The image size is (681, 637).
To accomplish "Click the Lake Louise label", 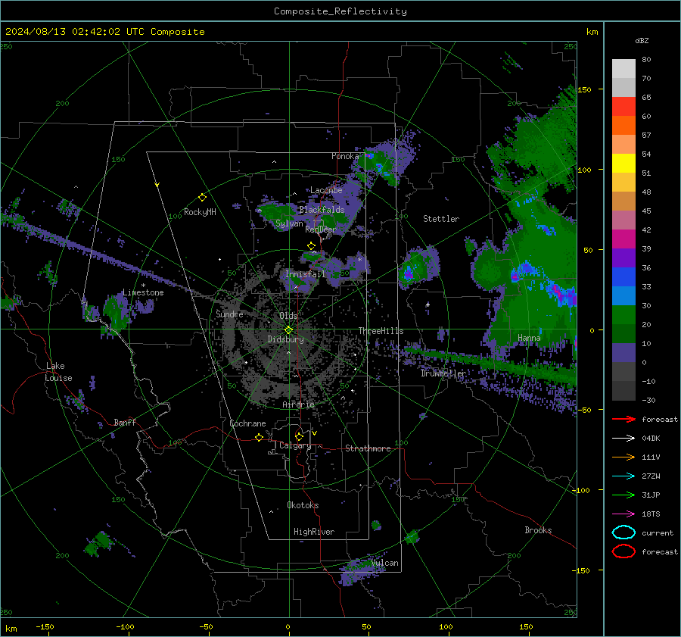I will [x=58, y=372].
